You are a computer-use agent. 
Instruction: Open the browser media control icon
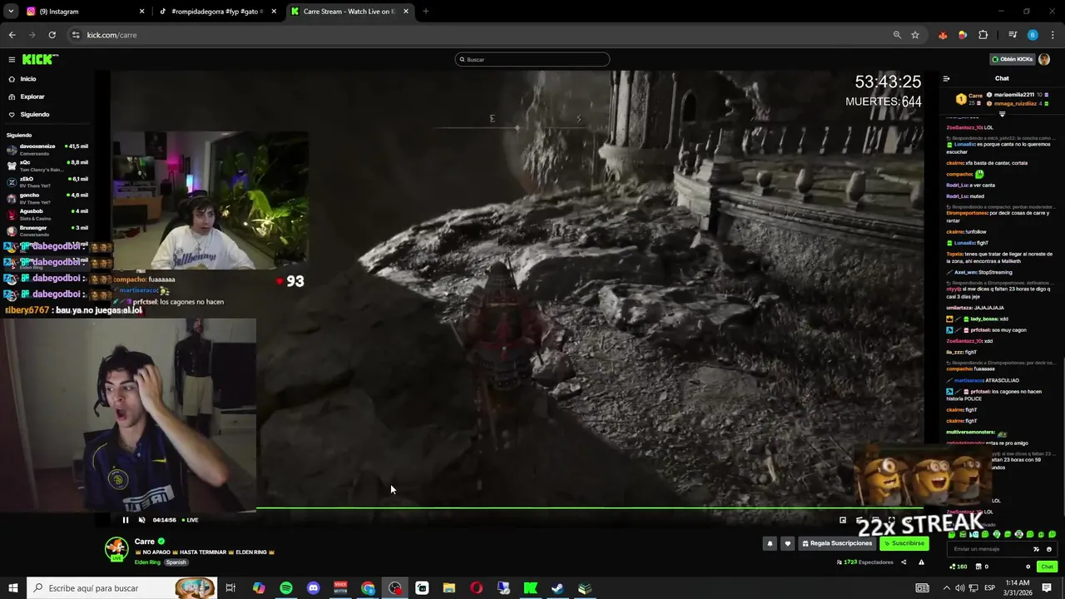pos(1013,35)
